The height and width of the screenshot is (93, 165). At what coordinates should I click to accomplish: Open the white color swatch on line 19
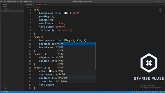51,71
